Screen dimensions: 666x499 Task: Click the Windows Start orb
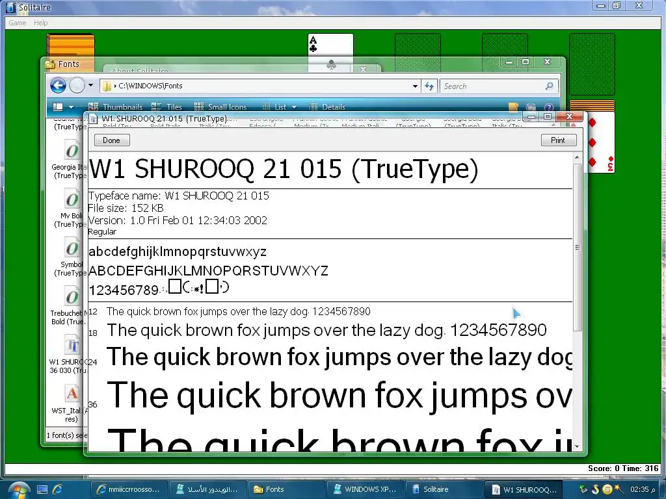18,490
